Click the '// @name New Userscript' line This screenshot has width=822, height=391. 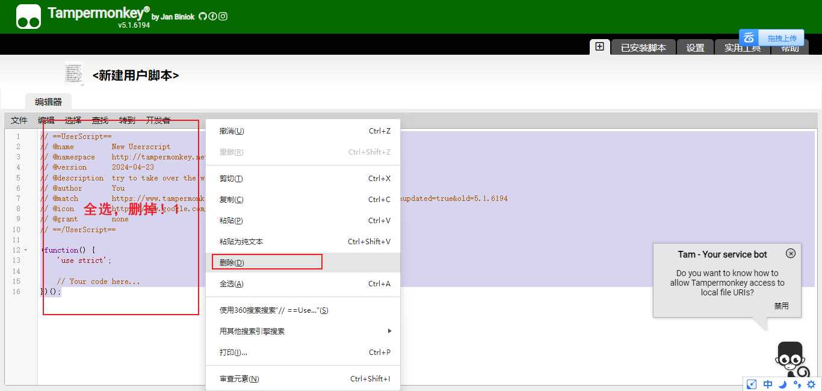[x=105, y=146]
